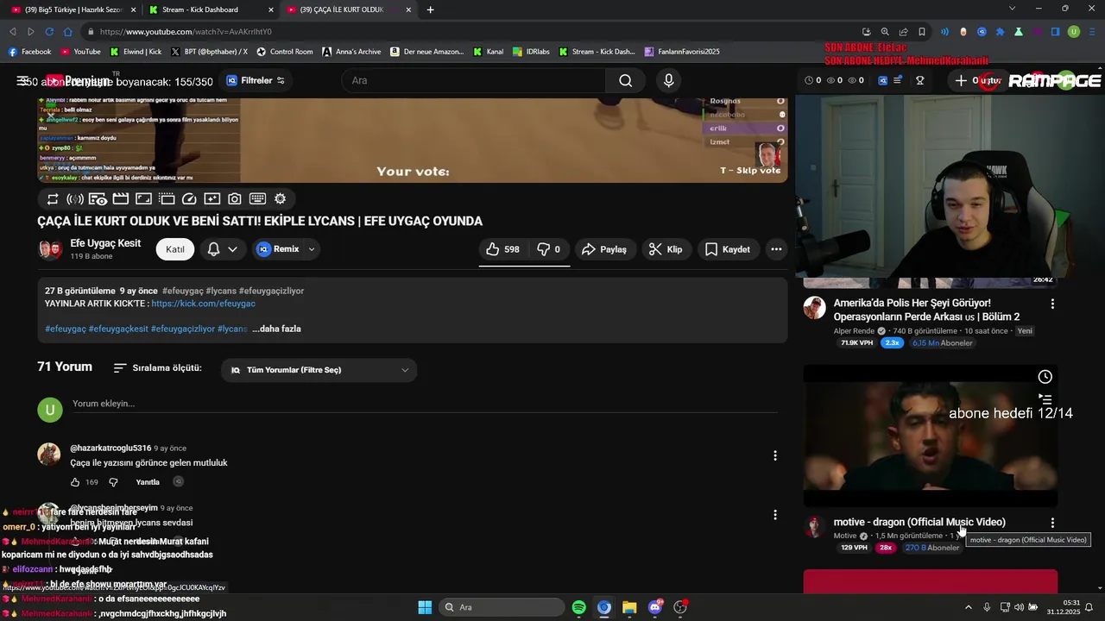
Task: Open the Anna's Archive bookmark
Action: tap(351, 52)
